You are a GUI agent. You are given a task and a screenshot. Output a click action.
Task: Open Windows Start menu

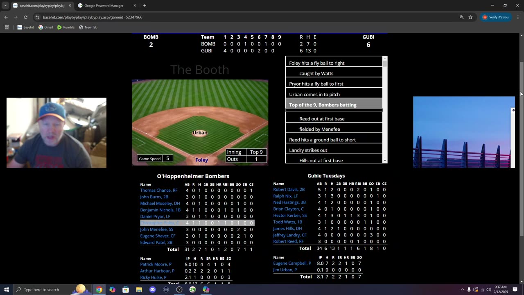tap(6, 290)
